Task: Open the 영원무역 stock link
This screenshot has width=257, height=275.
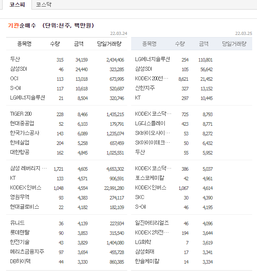Action: coord(20,197)
